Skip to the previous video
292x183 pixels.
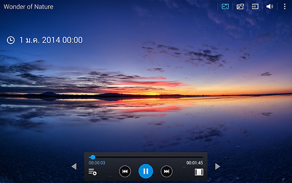125,171
